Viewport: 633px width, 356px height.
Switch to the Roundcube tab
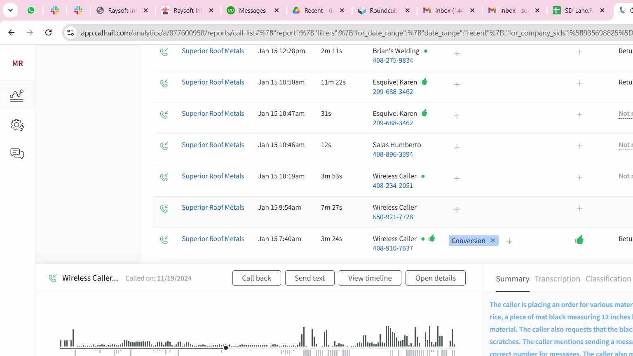point(383,10)
